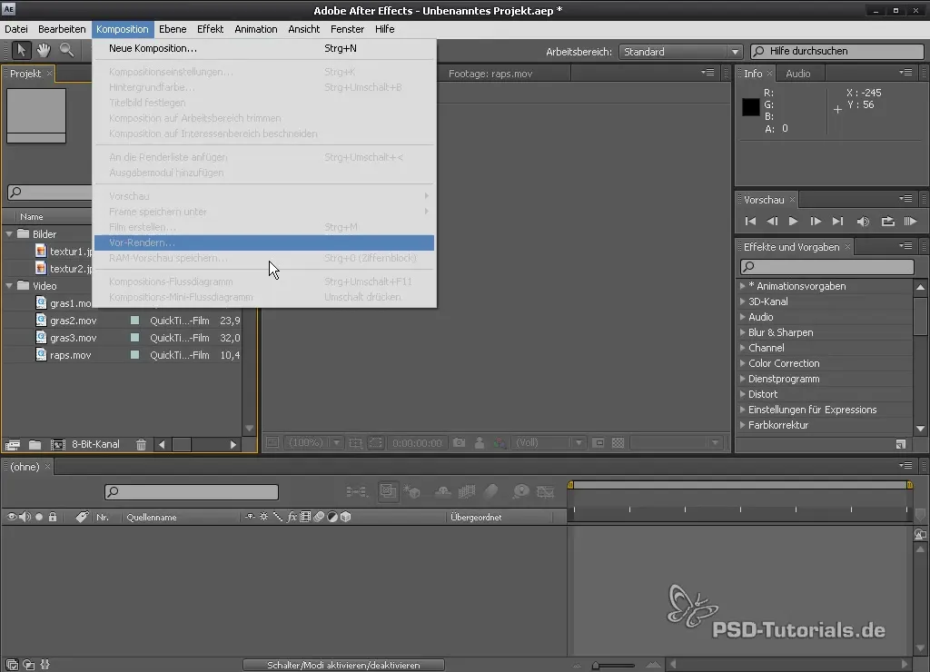Select the Footage: raps.mov tab
Image resolution: width=930 pixels, height=672 pixels.
coord(490,74)
